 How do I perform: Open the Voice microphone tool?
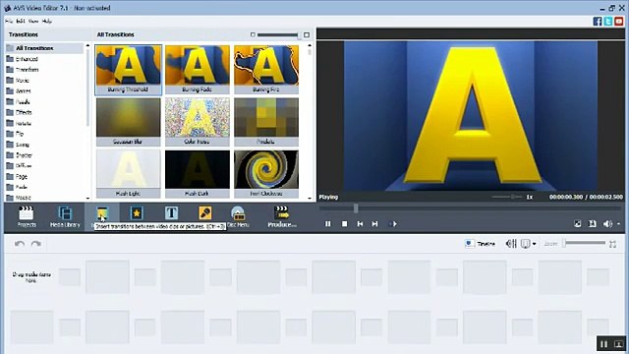click(x=205, y=213)
